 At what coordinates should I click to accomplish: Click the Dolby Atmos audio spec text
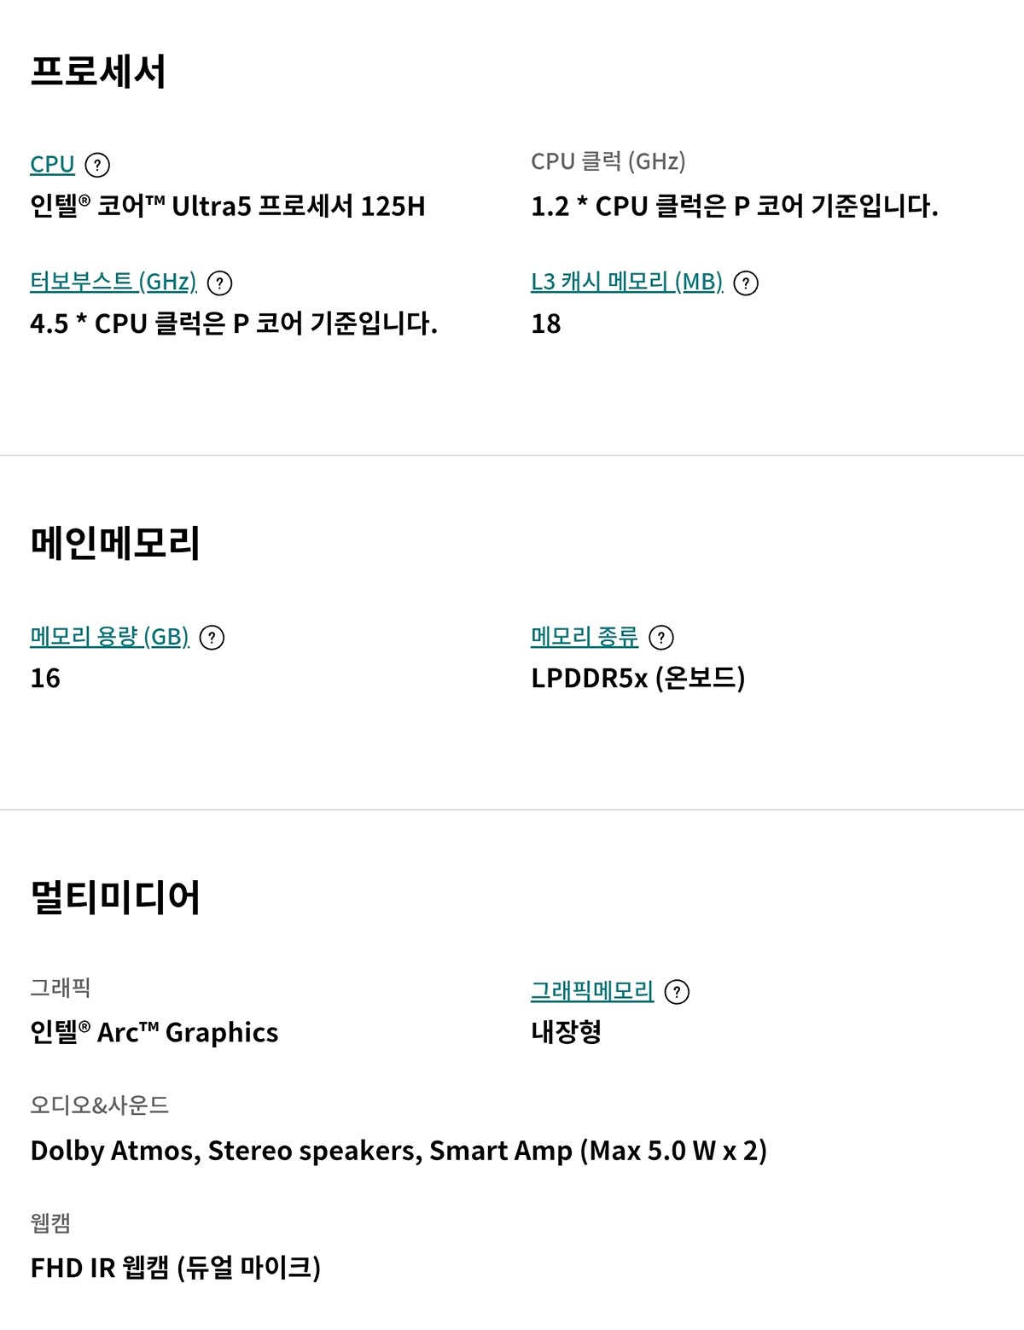click(x=399, y=1151)
